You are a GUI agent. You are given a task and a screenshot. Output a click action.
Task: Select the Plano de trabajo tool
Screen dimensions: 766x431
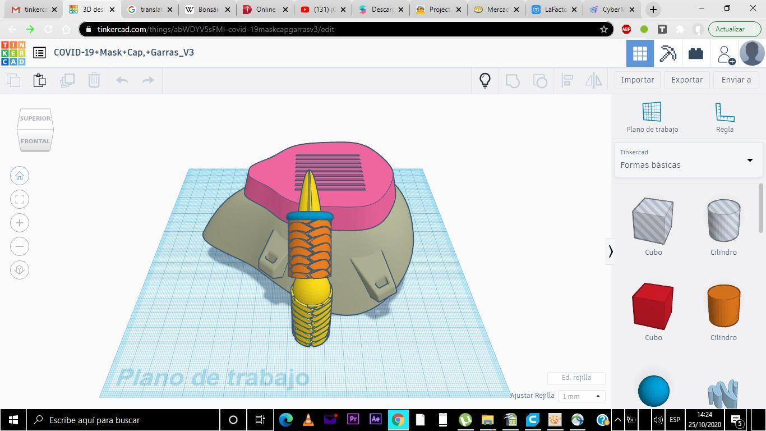tap(652, 117)
